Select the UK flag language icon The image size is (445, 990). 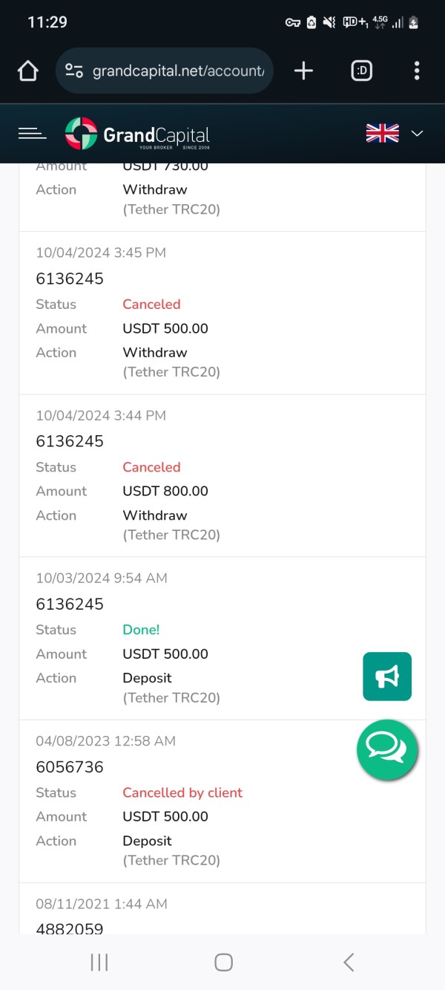pos(382,134)
